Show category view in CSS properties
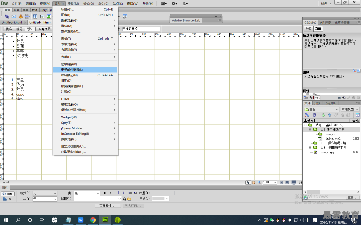The height and width of the screenshot is (225, 361). [x=306, y=98]
